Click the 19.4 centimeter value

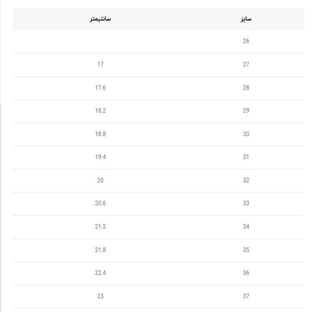pyautogui.click(x=100, y=157)
